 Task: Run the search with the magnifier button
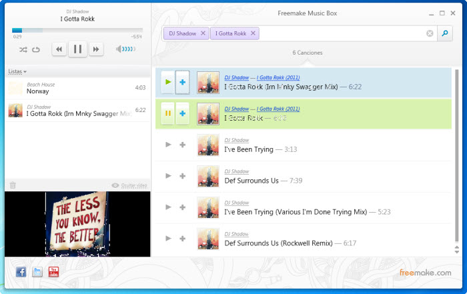(x=445, y=33)
